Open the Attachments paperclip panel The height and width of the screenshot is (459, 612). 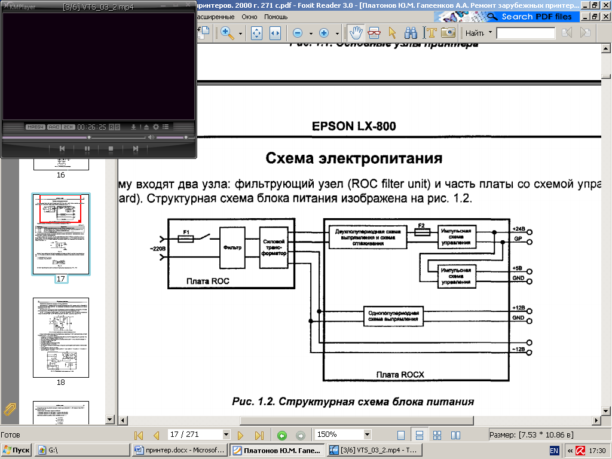tap(10, 409)
